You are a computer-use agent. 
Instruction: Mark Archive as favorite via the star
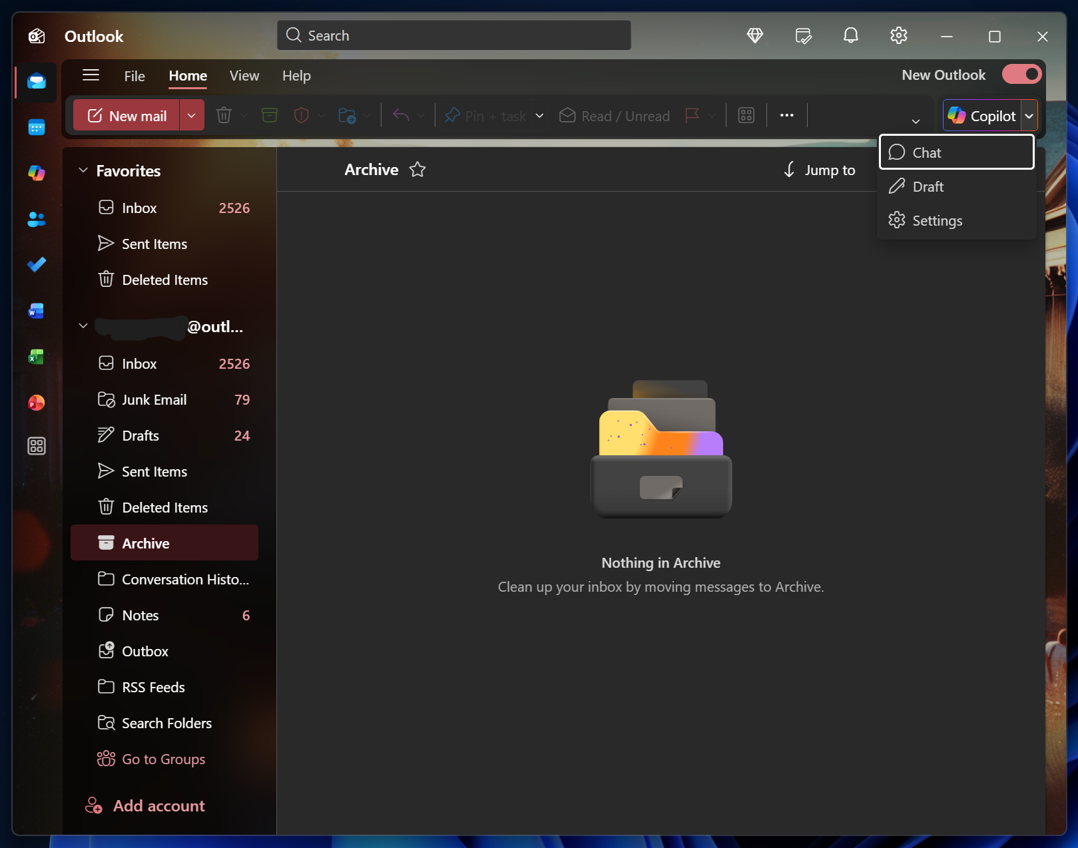tap(417, 170)
